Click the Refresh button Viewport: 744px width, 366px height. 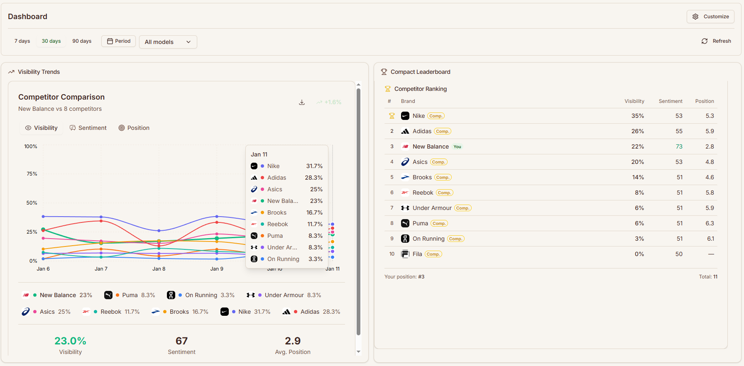tap(716, 41)
